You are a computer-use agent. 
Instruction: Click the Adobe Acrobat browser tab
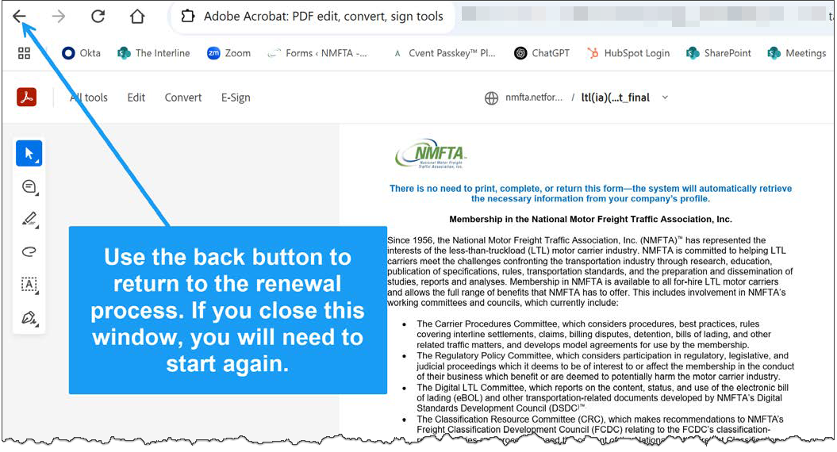[x=313, y=17]
